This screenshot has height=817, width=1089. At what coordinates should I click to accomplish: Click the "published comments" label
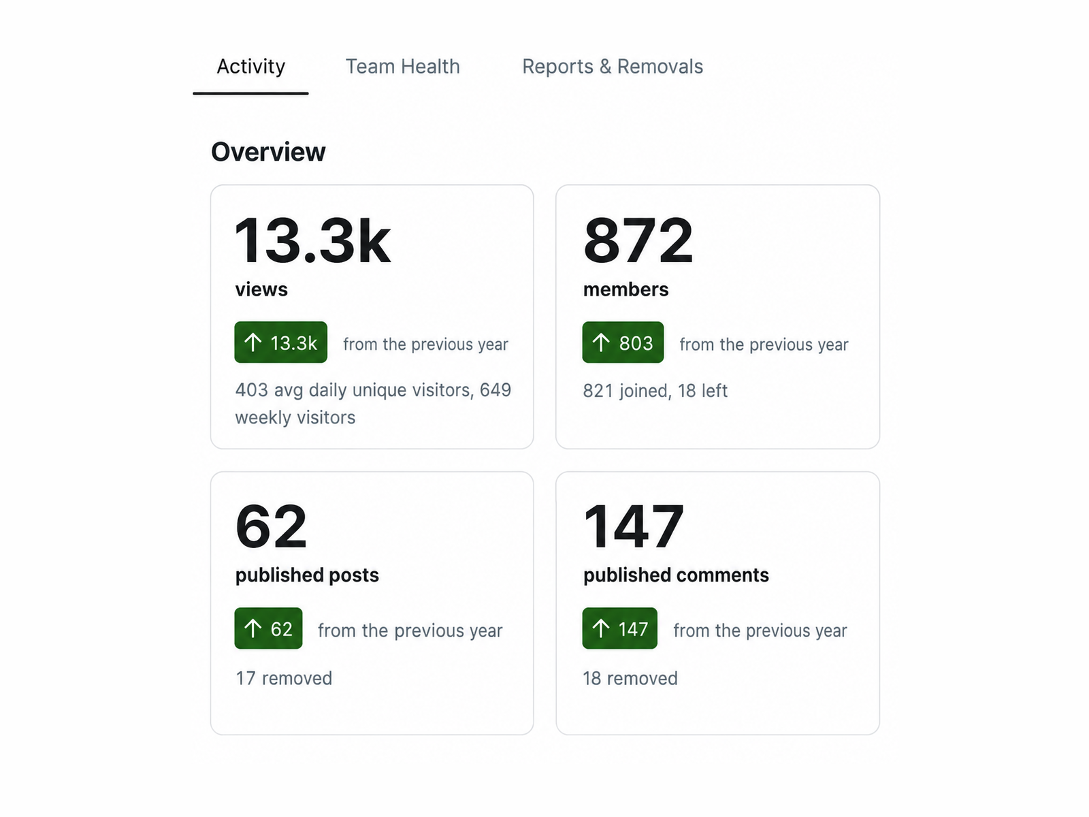[676, 575]
